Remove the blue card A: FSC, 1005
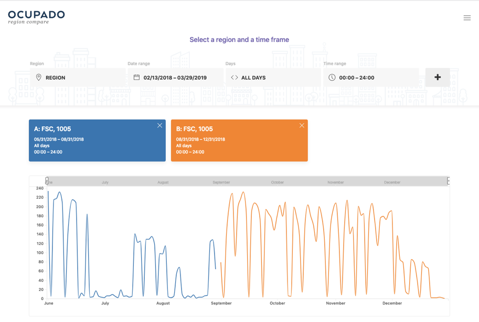The height and width of the screenshot is (322, 479). (x=159, y=126)
